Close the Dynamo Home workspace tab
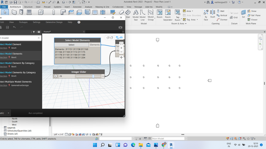 coord(84,31)
